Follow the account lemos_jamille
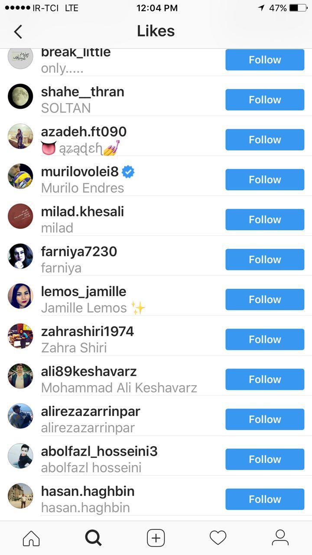Screen dimensions: 312x555 (265, 299)
